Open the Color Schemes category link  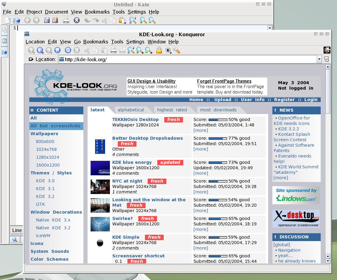[x=50, y=259]
